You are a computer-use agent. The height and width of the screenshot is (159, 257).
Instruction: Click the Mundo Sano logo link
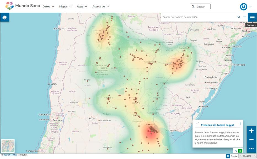(23, 6)
